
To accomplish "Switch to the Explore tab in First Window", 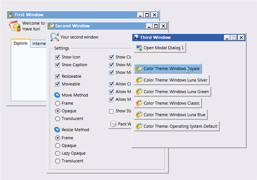I will [x=20, y=43].
